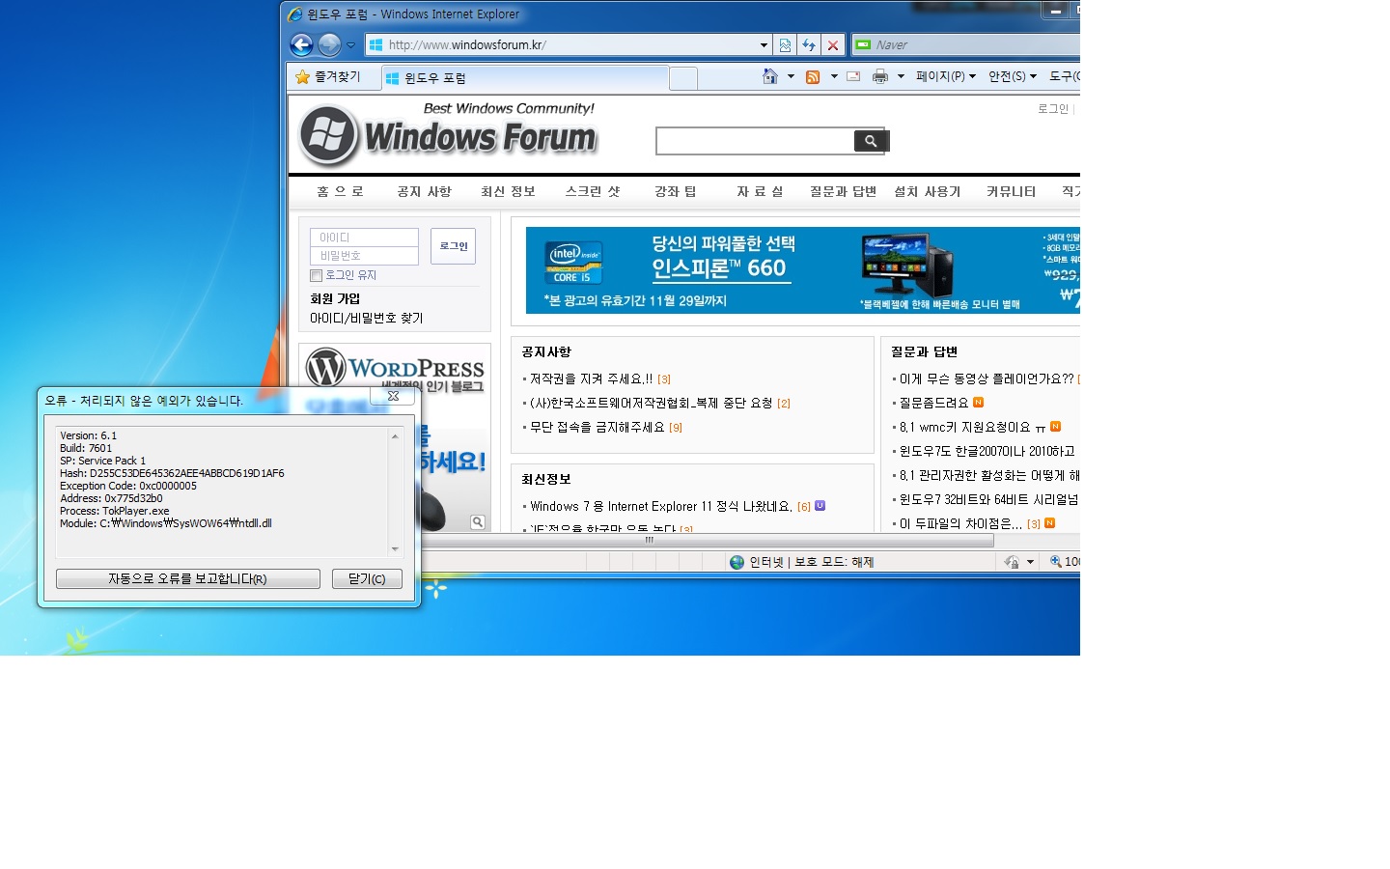Click the Compatibility View icon
Screen dimensions: 1390x869
point(785,44)
